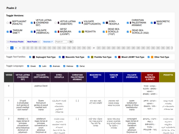Viewport: 179px width, 134px height.
Task: Click verse number 1 row label
Action: [9, 107]
